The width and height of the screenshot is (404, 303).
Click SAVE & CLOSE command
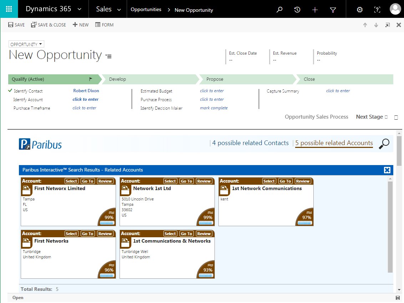click(49, 25)
